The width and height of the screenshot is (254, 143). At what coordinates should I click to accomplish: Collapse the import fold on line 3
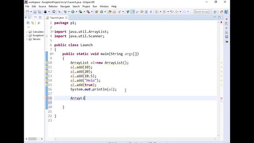point(53,32)
